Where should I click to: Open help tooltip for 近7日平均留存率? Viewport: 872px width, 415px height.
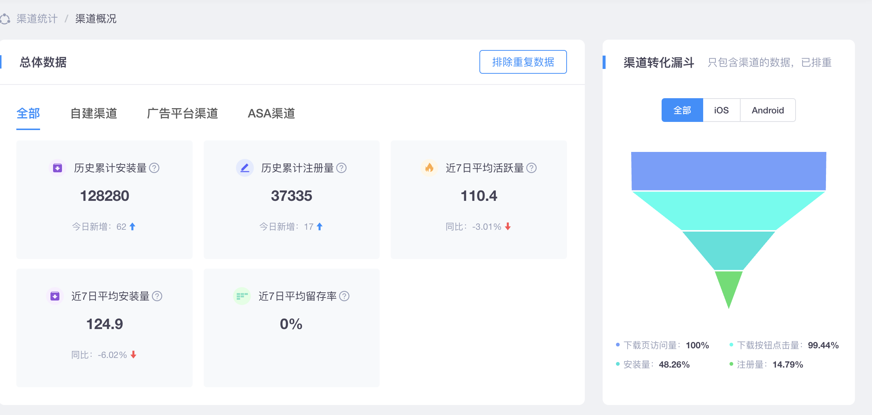(x=344, y=296)
